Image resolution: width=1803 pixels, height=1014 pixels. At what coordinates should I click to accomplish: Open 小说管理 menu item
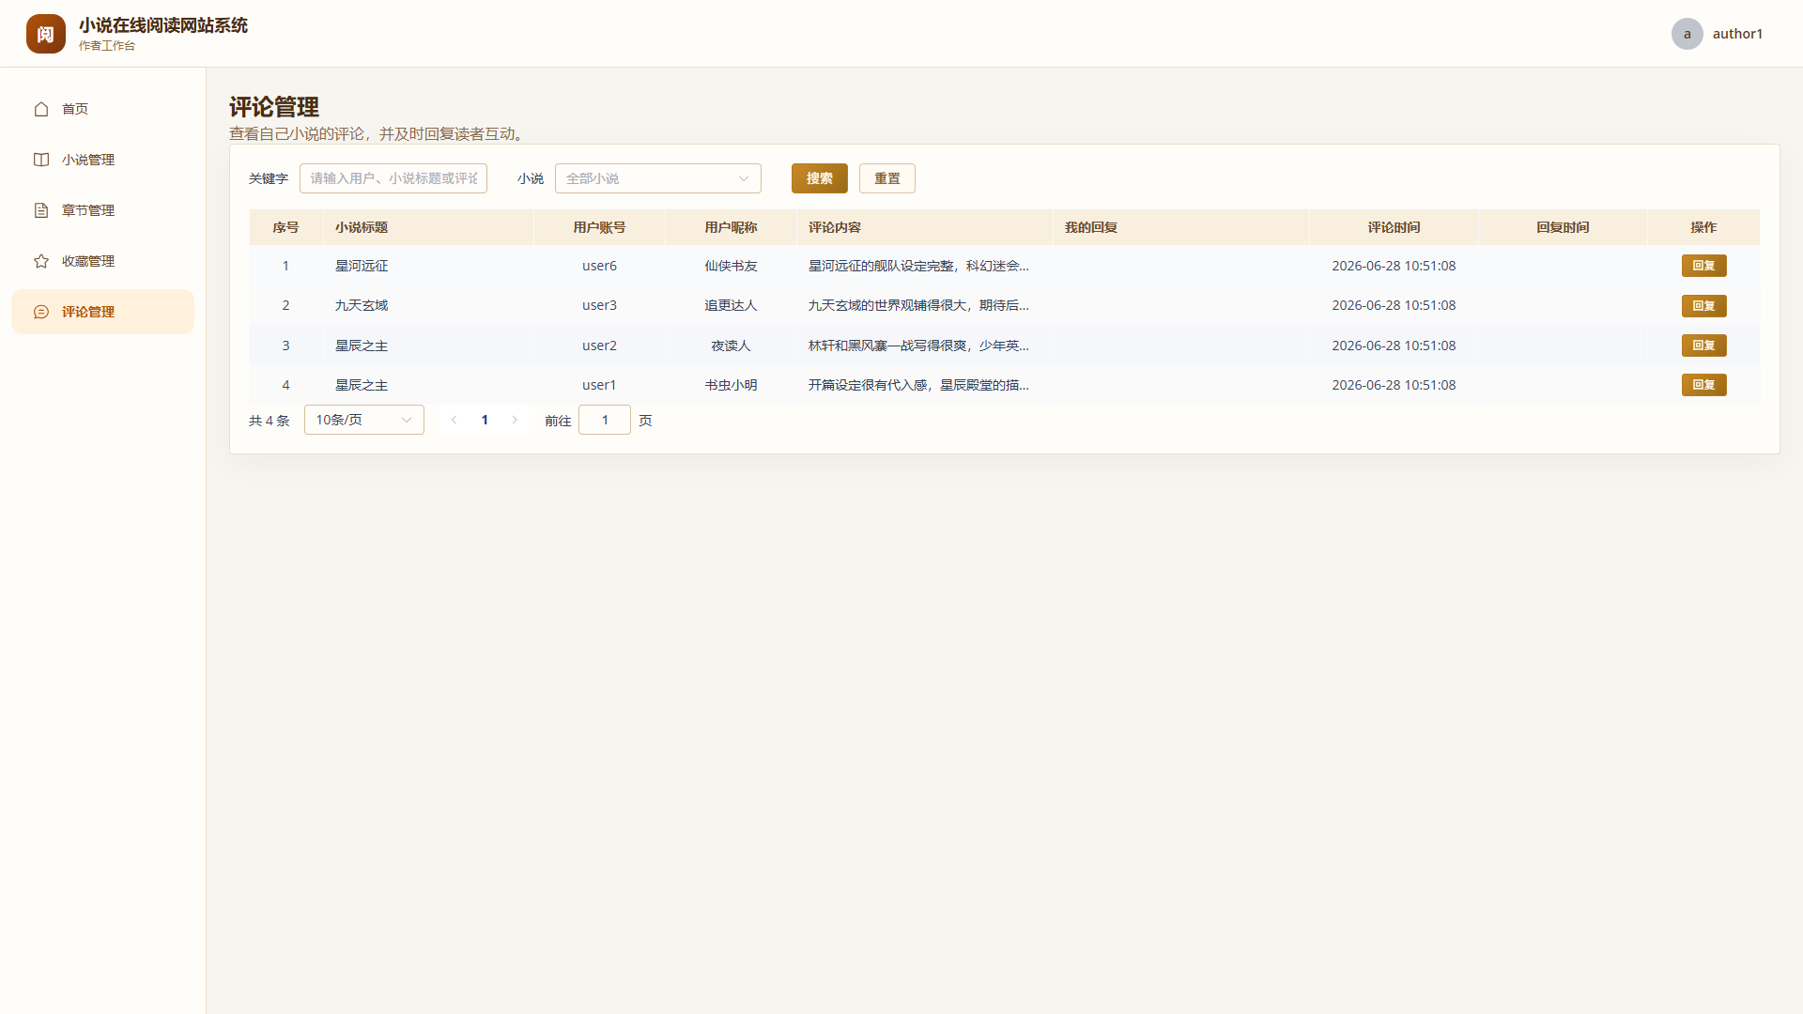coord(102,160)
